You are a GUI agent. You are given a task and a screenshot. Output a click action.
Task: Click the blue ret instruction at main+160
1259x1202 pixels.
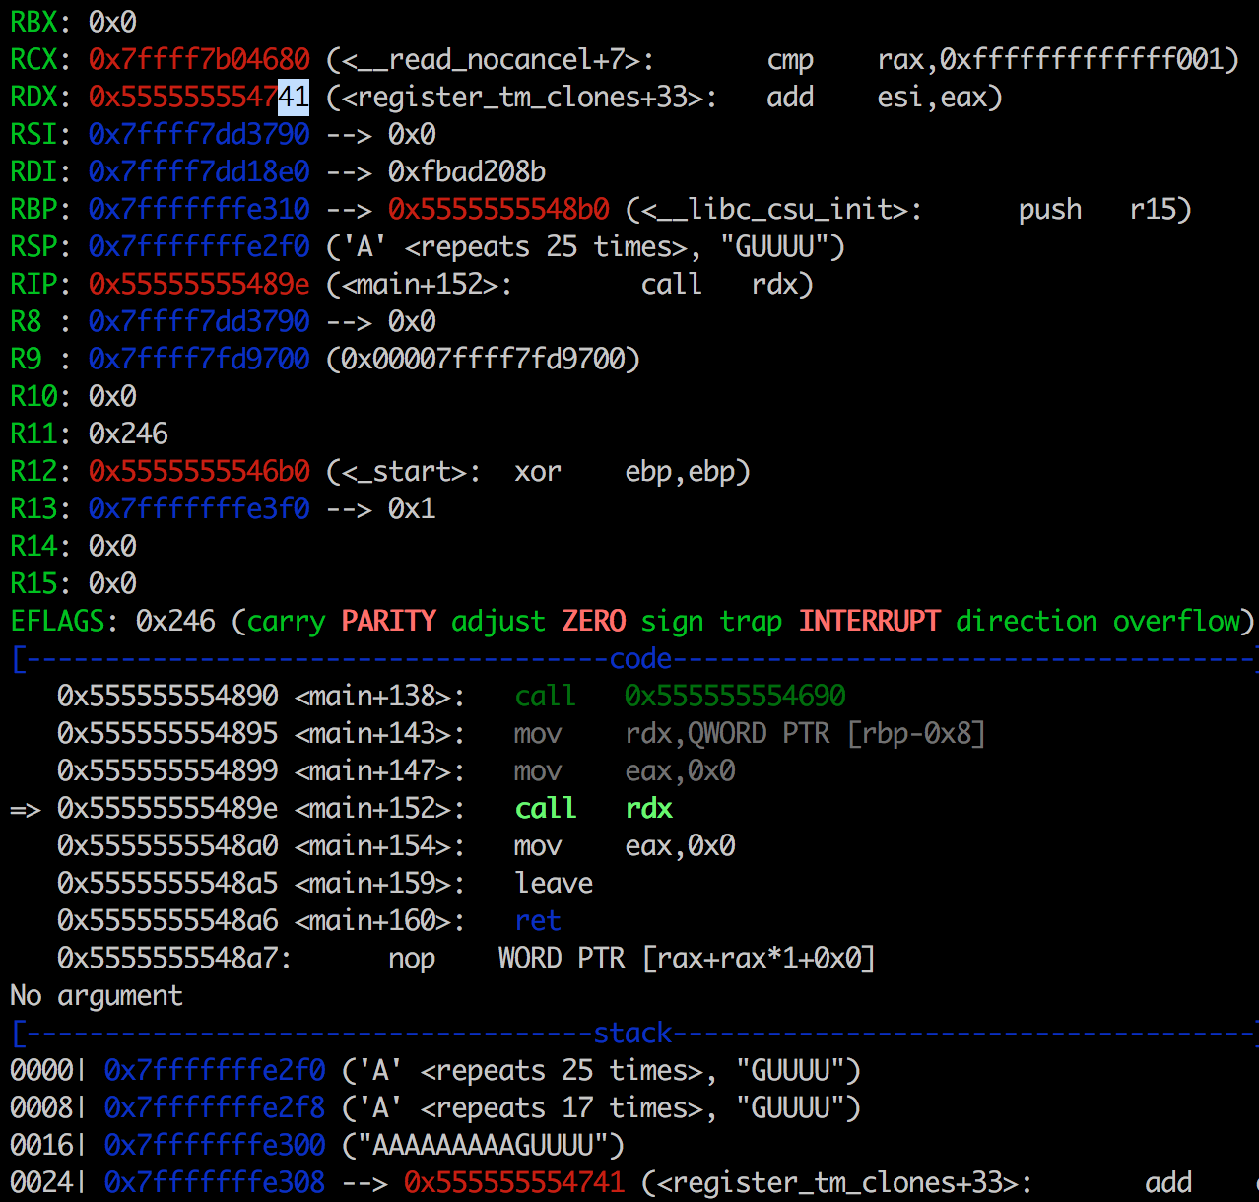tap(538, 921)
